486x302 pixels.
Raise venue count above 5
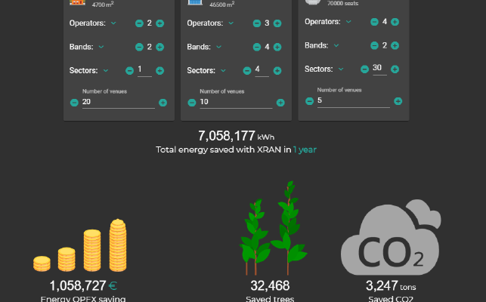[398, 101]
